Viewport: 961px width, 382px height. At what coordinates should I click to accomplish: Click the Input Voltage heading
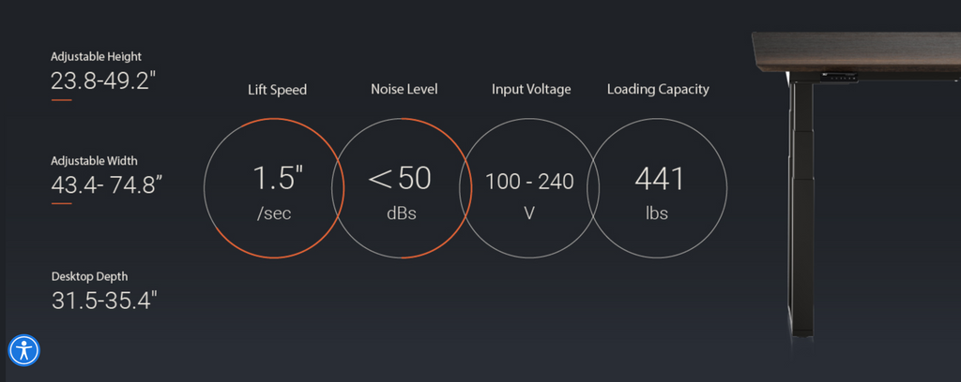pos(531,89)
